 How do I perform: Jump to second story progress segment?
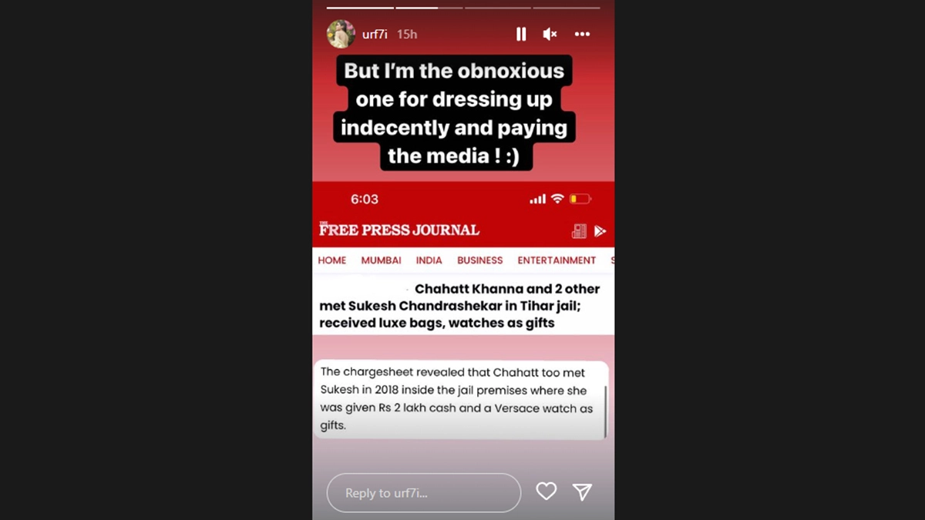click(x=429, y=8)
